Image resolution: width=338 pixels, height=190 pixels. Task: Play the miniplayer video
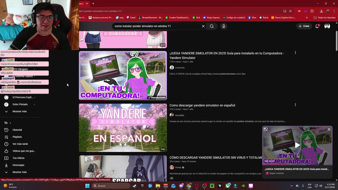297,145
